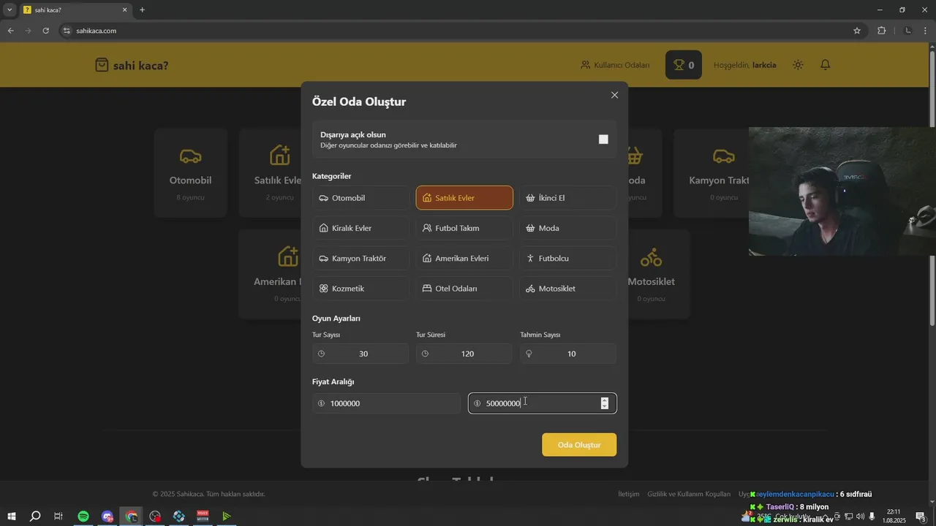Screen dimensions: 936x526
Task: Open Task View on the taskbar
Action: [x=58, y=517]
